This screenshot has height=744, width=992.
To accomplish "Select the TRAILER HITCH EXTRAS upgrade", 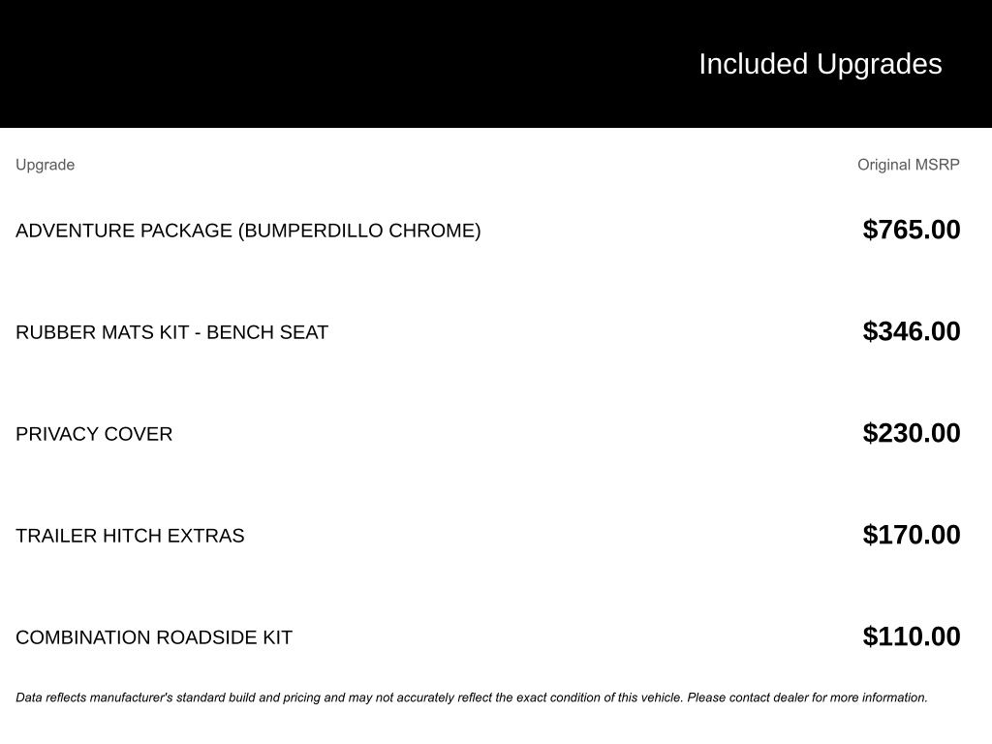I will click(130, 536).
